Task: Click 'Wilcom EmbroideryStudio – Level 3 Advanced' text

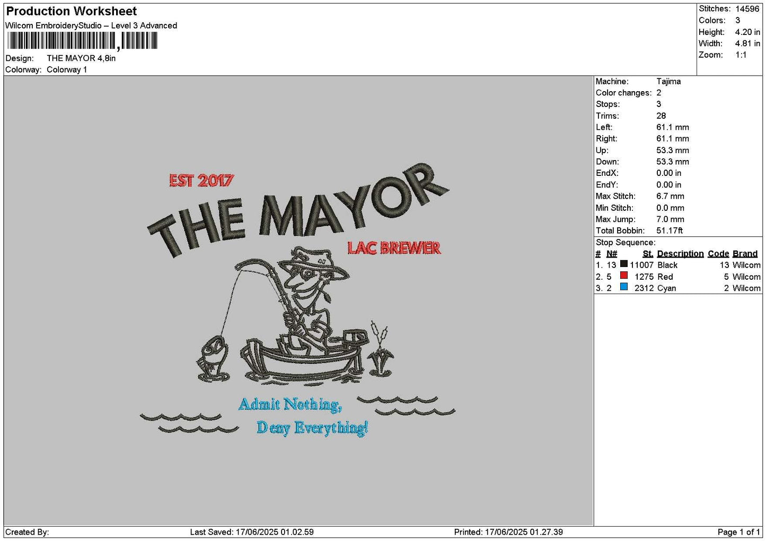Action: coord(91,25)
